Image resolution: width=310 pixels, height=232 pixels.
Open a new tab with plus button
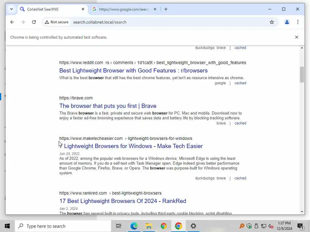(x=166, y=9)
